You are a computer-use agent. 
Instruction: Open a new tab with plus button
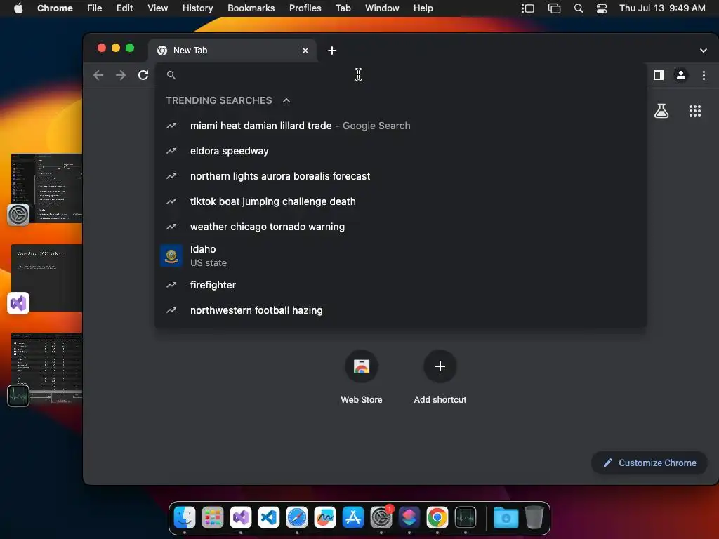pos(332,51)
